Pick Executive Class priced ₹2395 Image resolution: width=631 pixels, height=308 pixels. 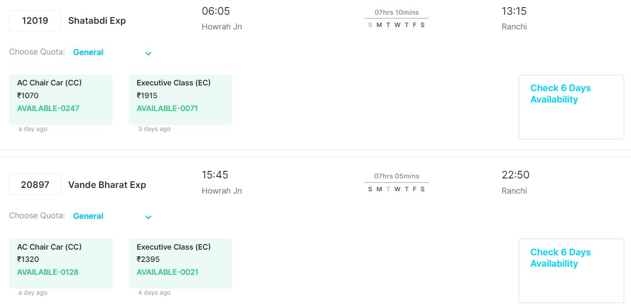[x=180, y=263]
